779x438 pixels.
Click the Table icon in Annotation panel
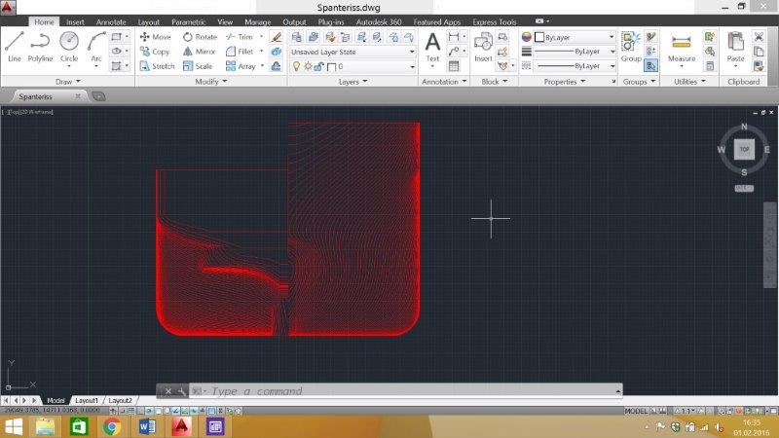(454, 66)
